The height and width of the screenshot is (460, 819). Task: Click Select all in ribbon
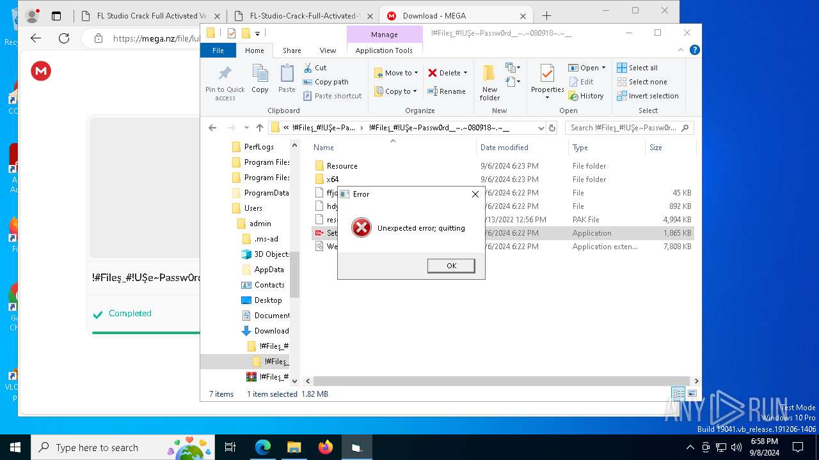click(x=637, y=68)
